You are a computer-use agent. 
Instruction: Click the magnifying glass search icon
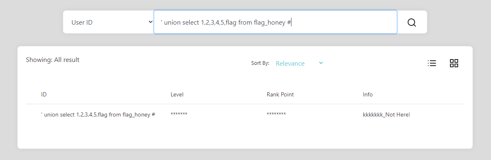click(411, 23)
